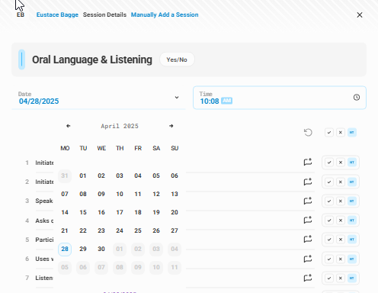
Task: Pick April 10 in the calendar
Action: 120,194
